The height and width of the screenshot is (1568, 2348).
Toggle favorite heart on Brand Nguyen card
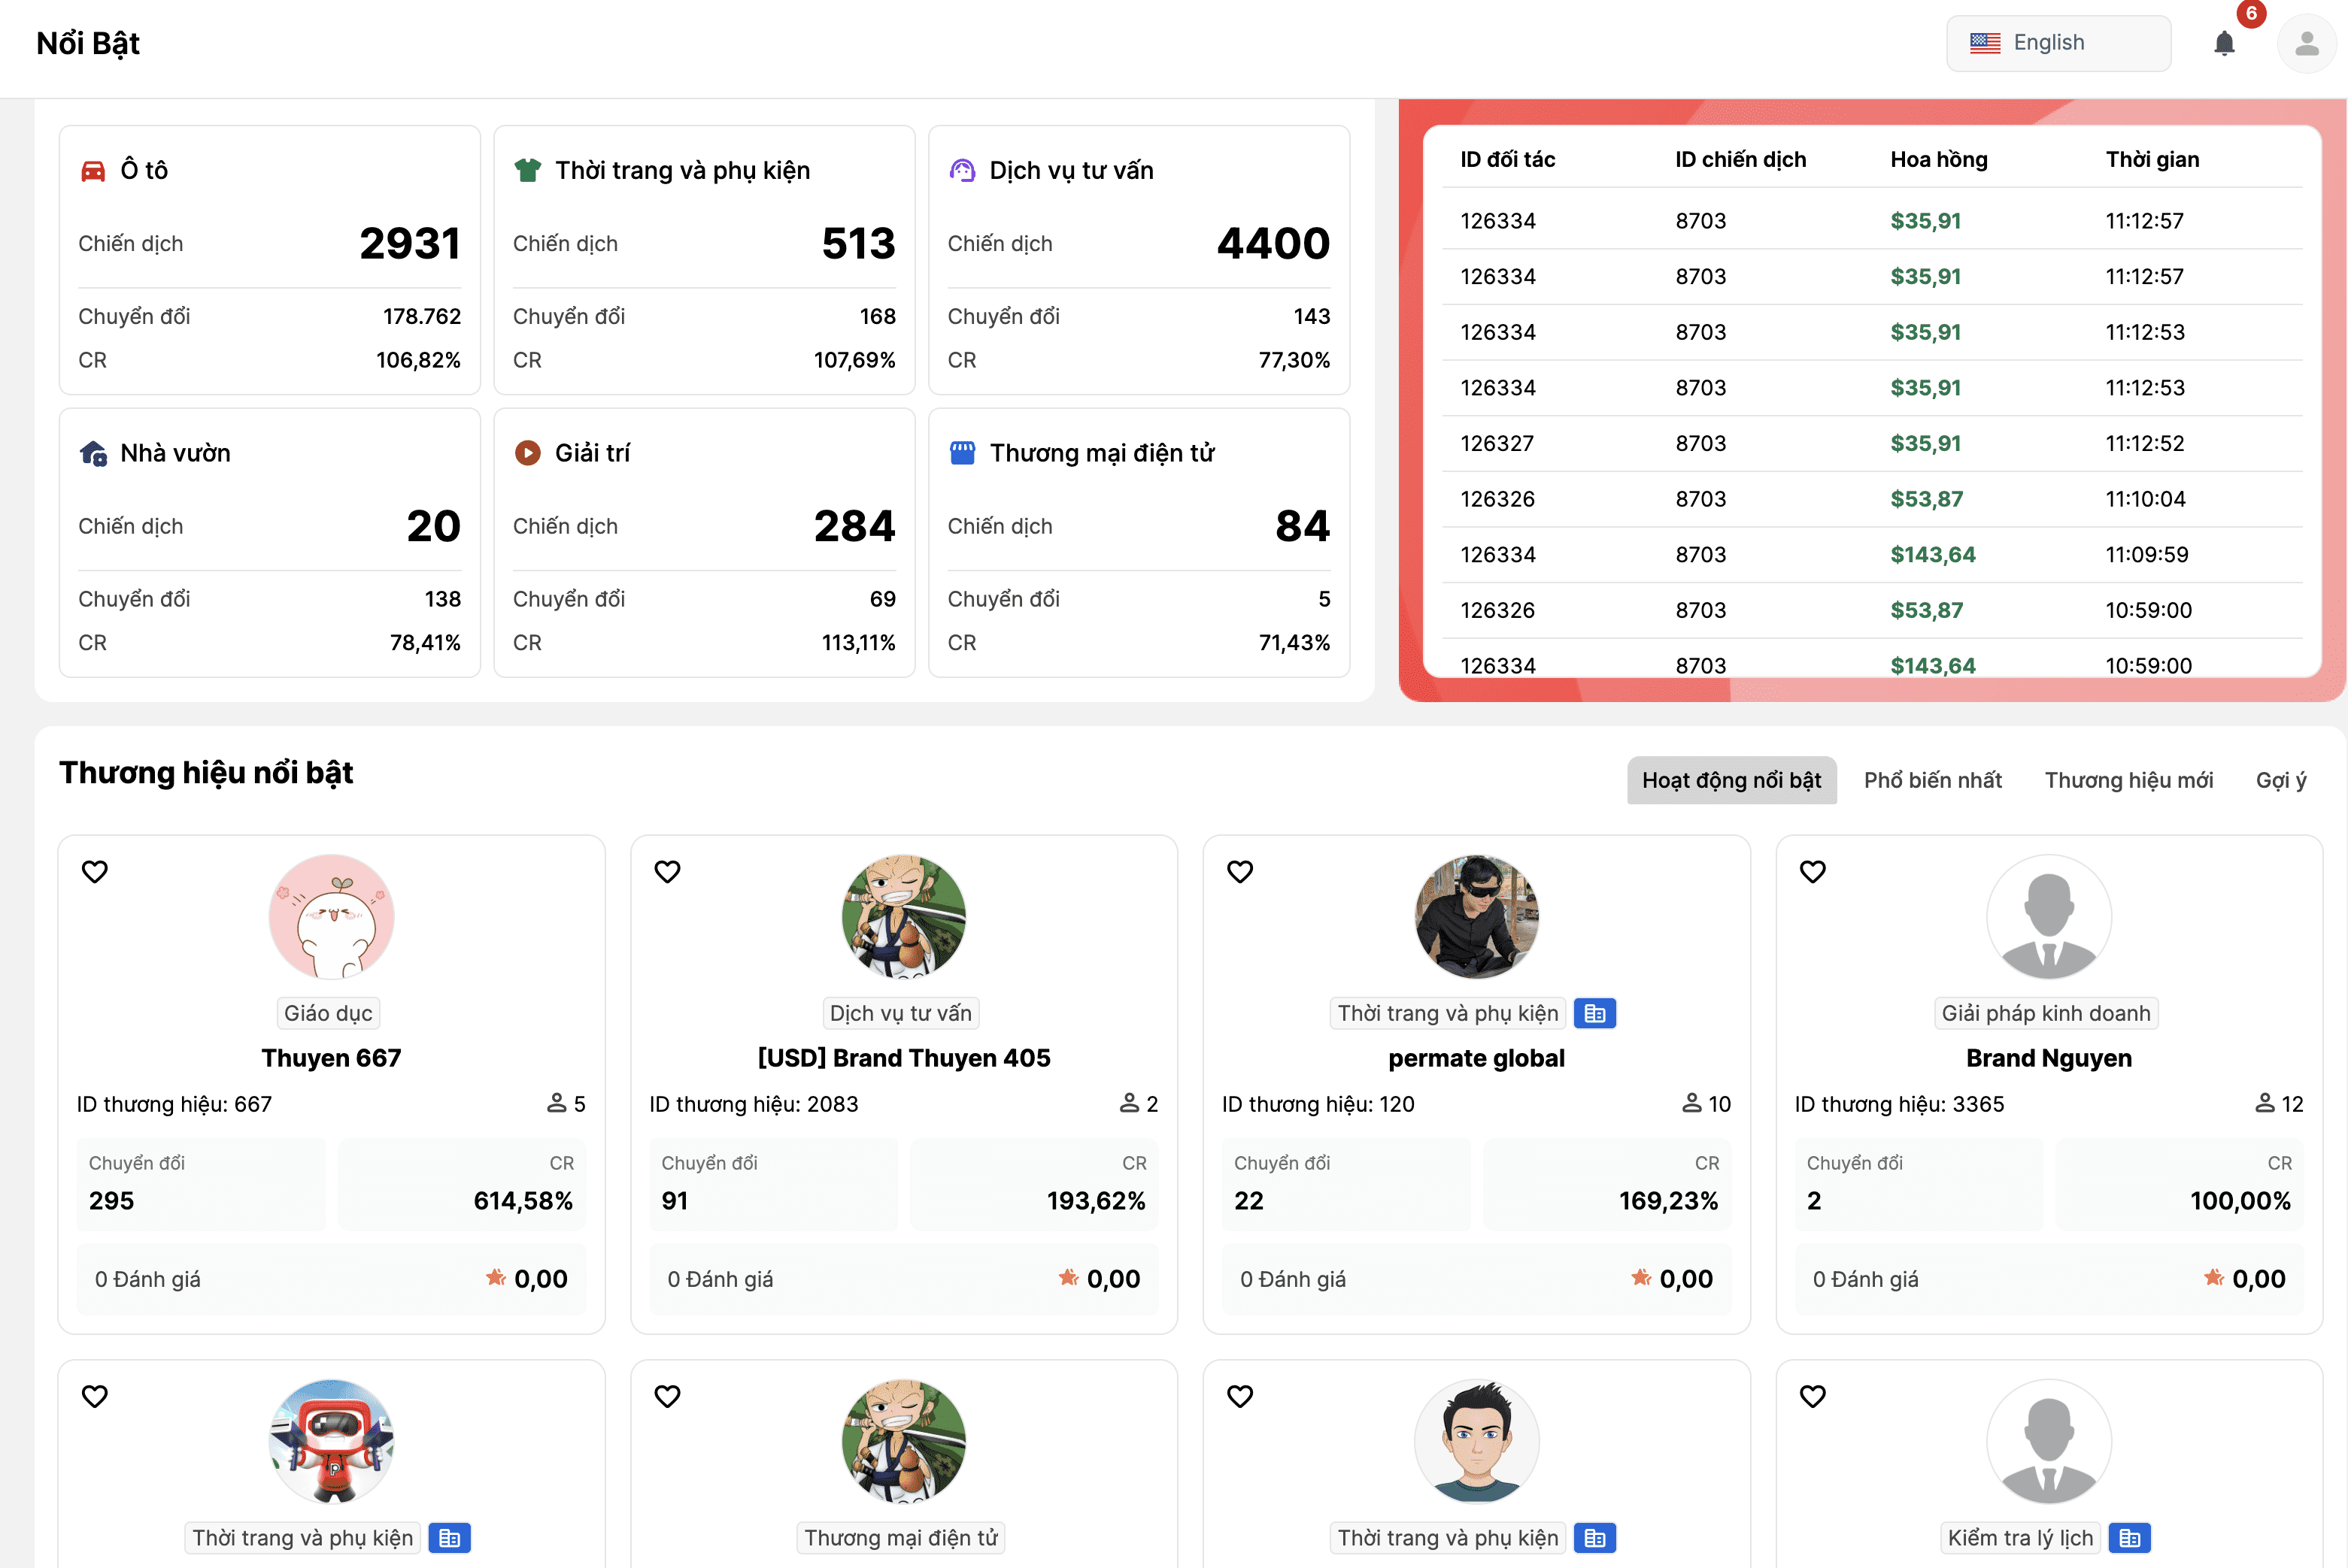click(1813, 872)
